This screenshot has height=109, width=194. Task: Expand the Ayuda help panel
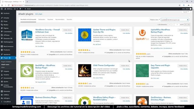click(x=186, y=12)
